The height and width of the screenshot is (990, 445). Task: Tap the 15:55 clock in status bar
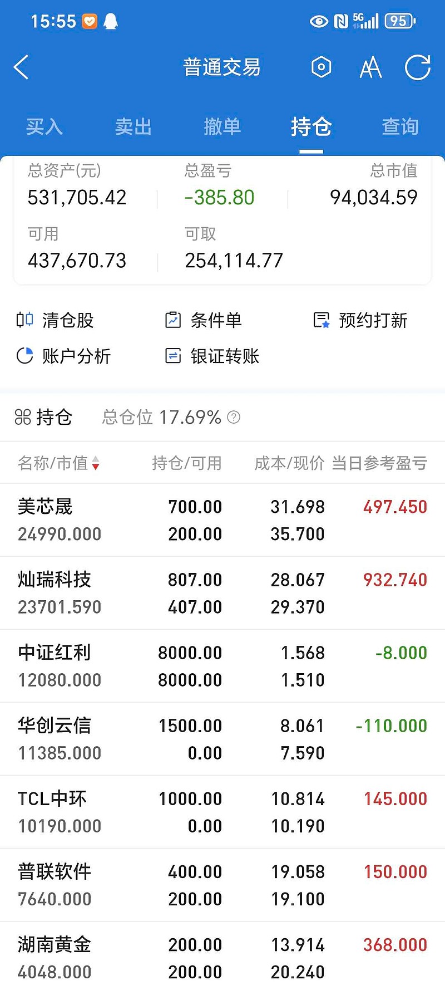pyautogui.click(x=53, y=21)
